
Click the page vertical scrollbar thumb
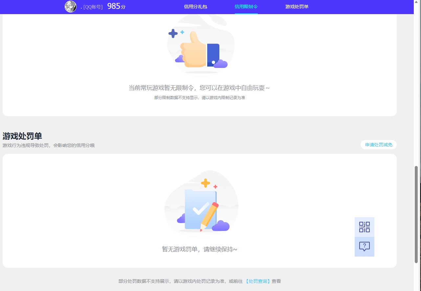coord(416,215)
